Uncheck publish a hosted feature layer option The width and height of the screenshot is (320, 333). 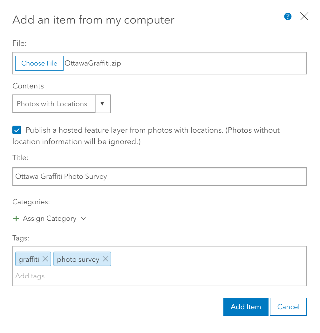point(16,130)
